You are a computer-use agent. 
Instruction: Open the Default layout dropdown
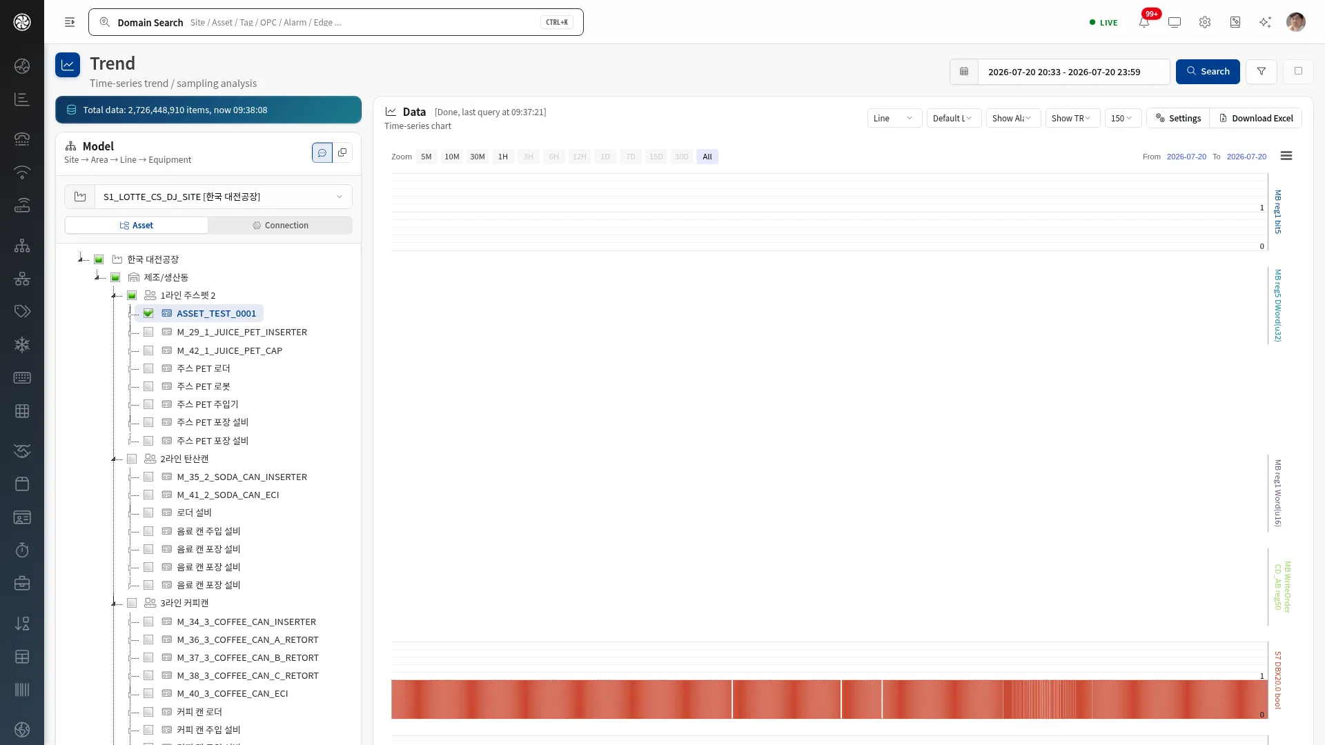(954, 118)
